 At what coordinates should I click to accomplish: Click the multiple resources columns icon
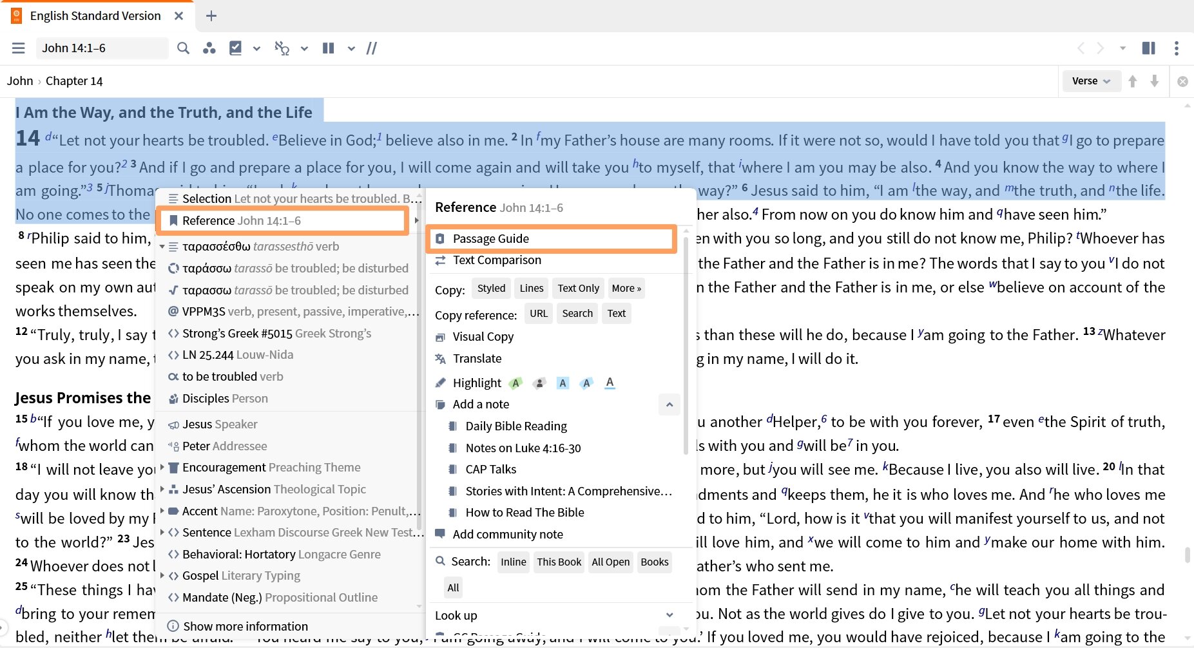point(329,48)
